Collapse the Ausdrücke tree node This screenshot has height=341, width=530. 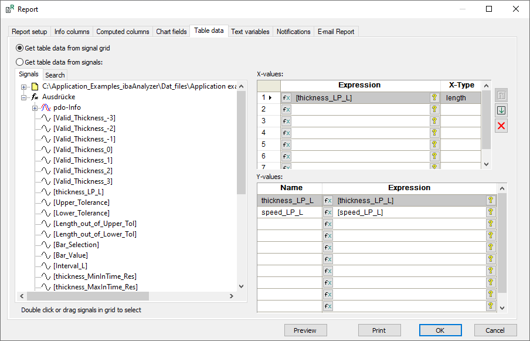[x=23, y=97]
